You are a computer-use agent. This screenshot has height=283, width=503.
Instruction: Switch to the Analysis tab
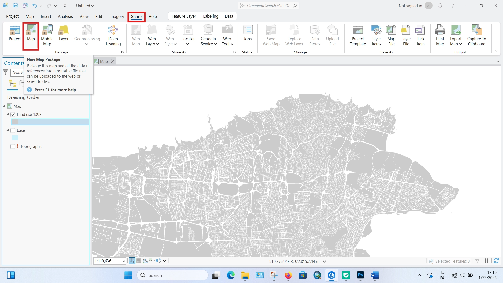[65, 16]
